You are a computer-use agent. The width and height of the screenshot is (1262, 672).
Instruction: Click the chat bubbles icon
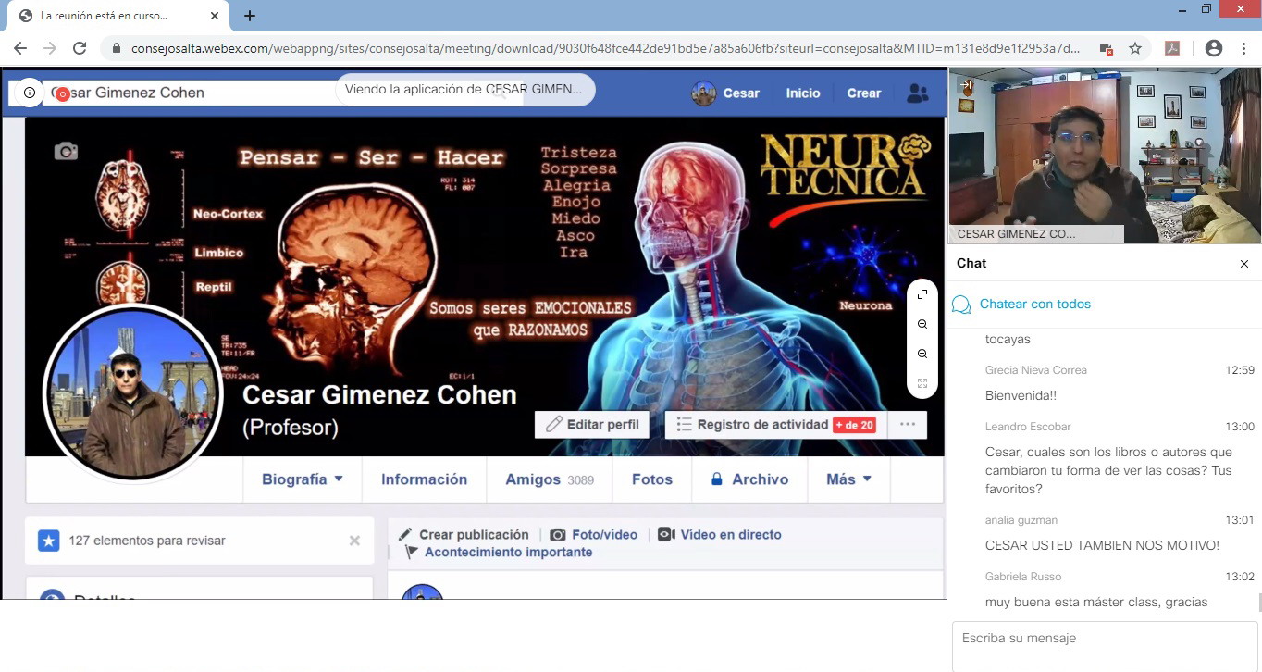click(961, 305)
